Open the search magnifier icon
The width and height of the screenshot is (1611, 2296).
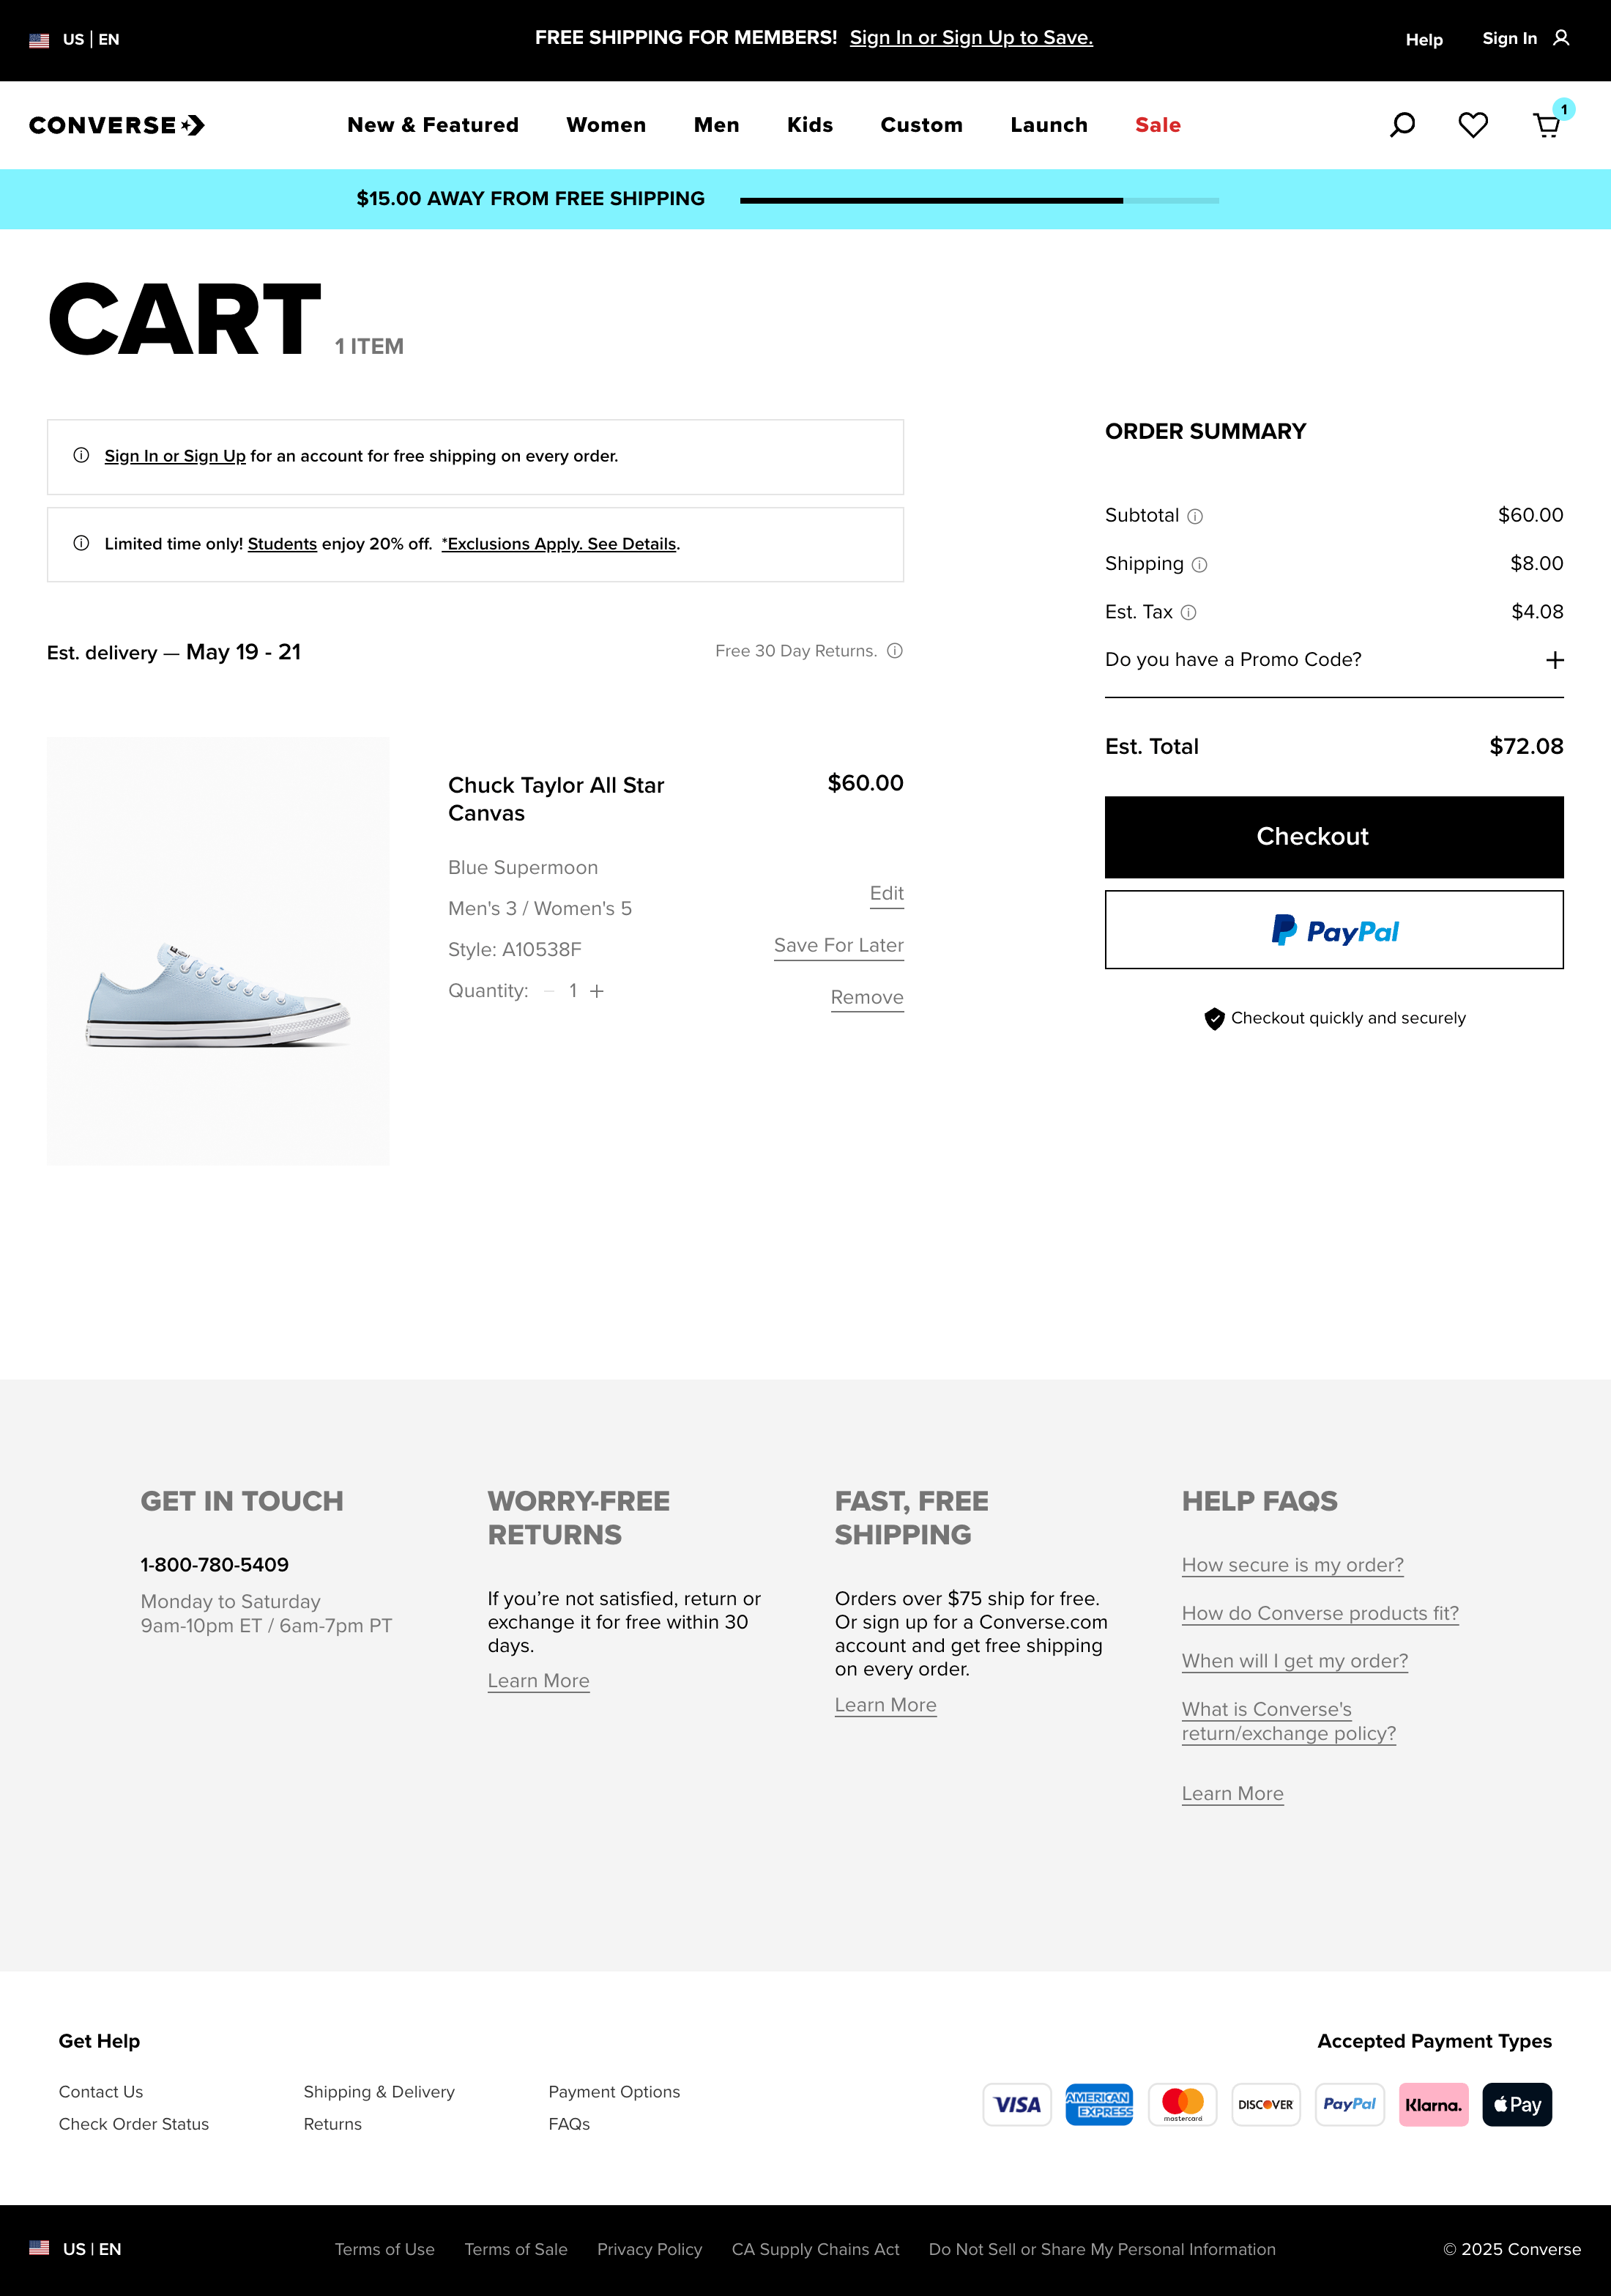(1402, 125)
